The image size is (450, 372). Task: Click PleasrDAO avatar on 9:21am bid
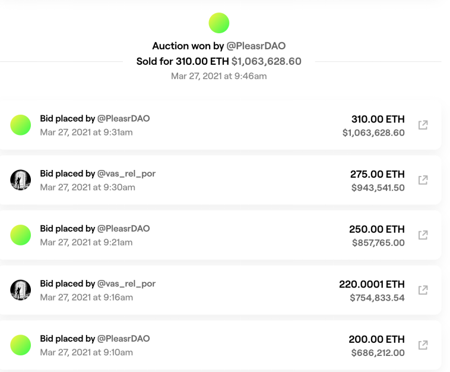point(21,235)
